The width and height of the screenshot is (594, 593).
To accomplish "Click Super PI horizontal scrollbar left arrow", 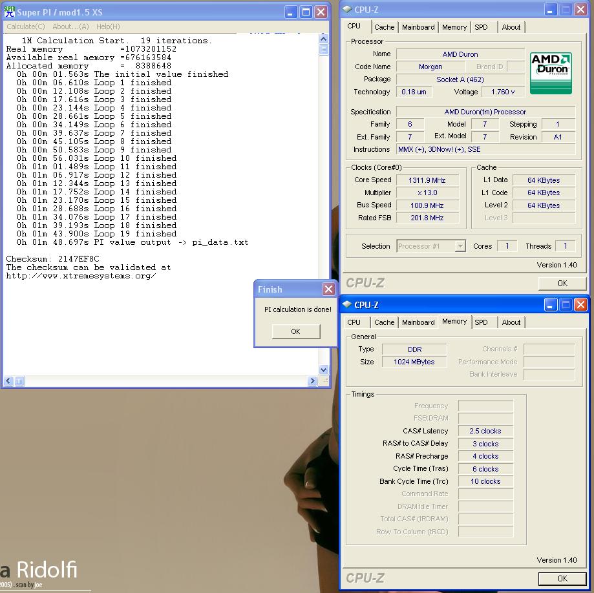I will pos(8,381).
